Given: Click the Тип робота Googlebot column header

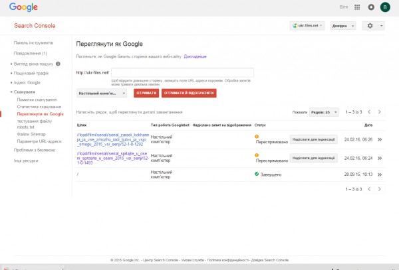Looking at the screenshot, I should click(x=170, y=125).
